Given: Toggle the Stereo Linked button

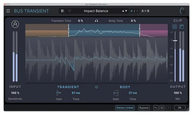Looking at the screenshot, I should tap(125, 108).
